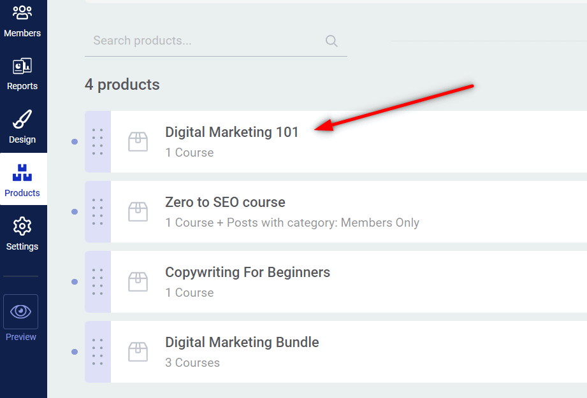
Task: Click the Copywriting For Beginners drag handle
Action: pyautogui.click(x=98, y=281)
